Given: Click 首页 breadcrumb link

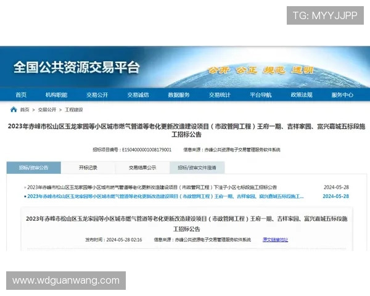Looking at the screenshot, I should [x=25, y=110].
